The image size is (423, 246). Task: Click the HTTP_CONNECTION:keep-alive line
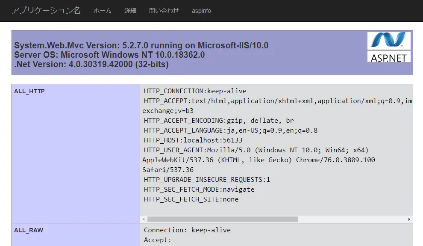[x=195, y=91]
